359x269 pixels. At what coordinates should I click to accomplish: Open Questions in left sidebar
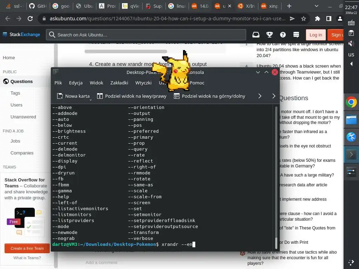point(21,81)
